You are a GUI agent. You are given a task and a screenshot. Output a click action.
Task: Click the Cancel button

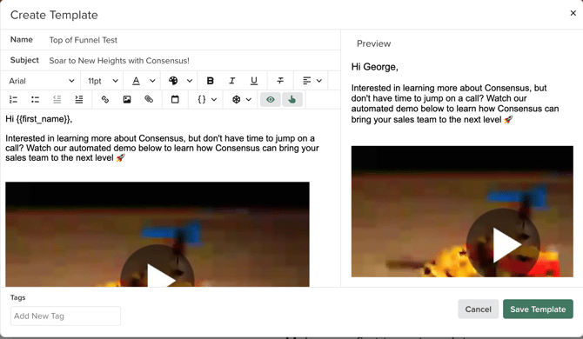coord(479,309)
